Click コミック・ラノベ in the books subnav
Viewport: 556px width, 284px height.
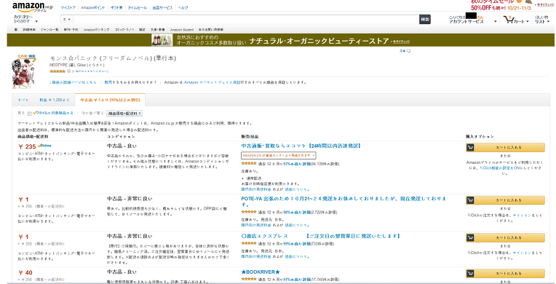pyautogui.click(x=124, y=30)
